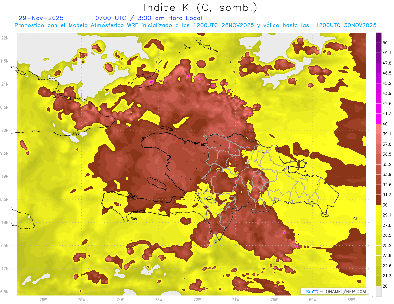Click the bright yellow scale segment between 29.1 and 30

coord(379,210)
